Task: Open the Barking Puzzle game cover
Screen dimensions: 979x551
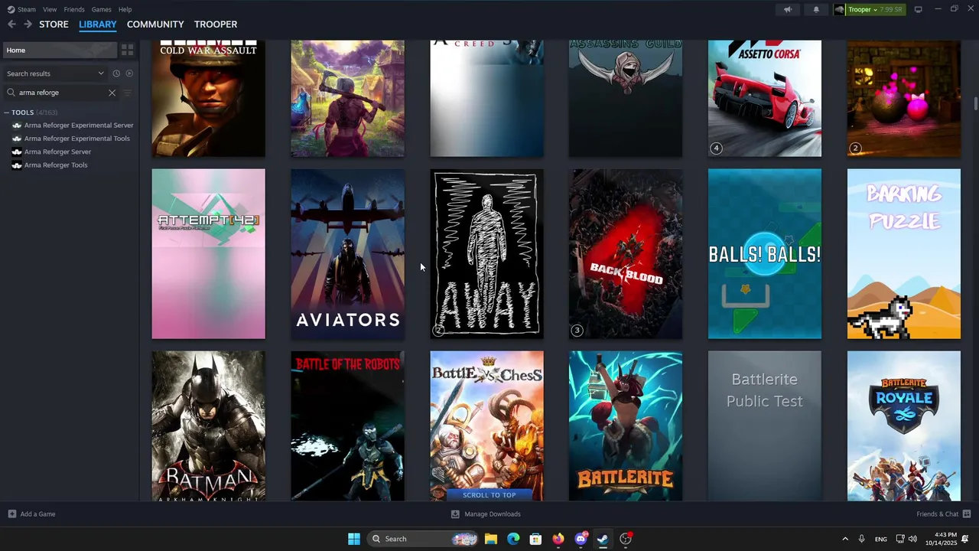Action: coord(904,254)
